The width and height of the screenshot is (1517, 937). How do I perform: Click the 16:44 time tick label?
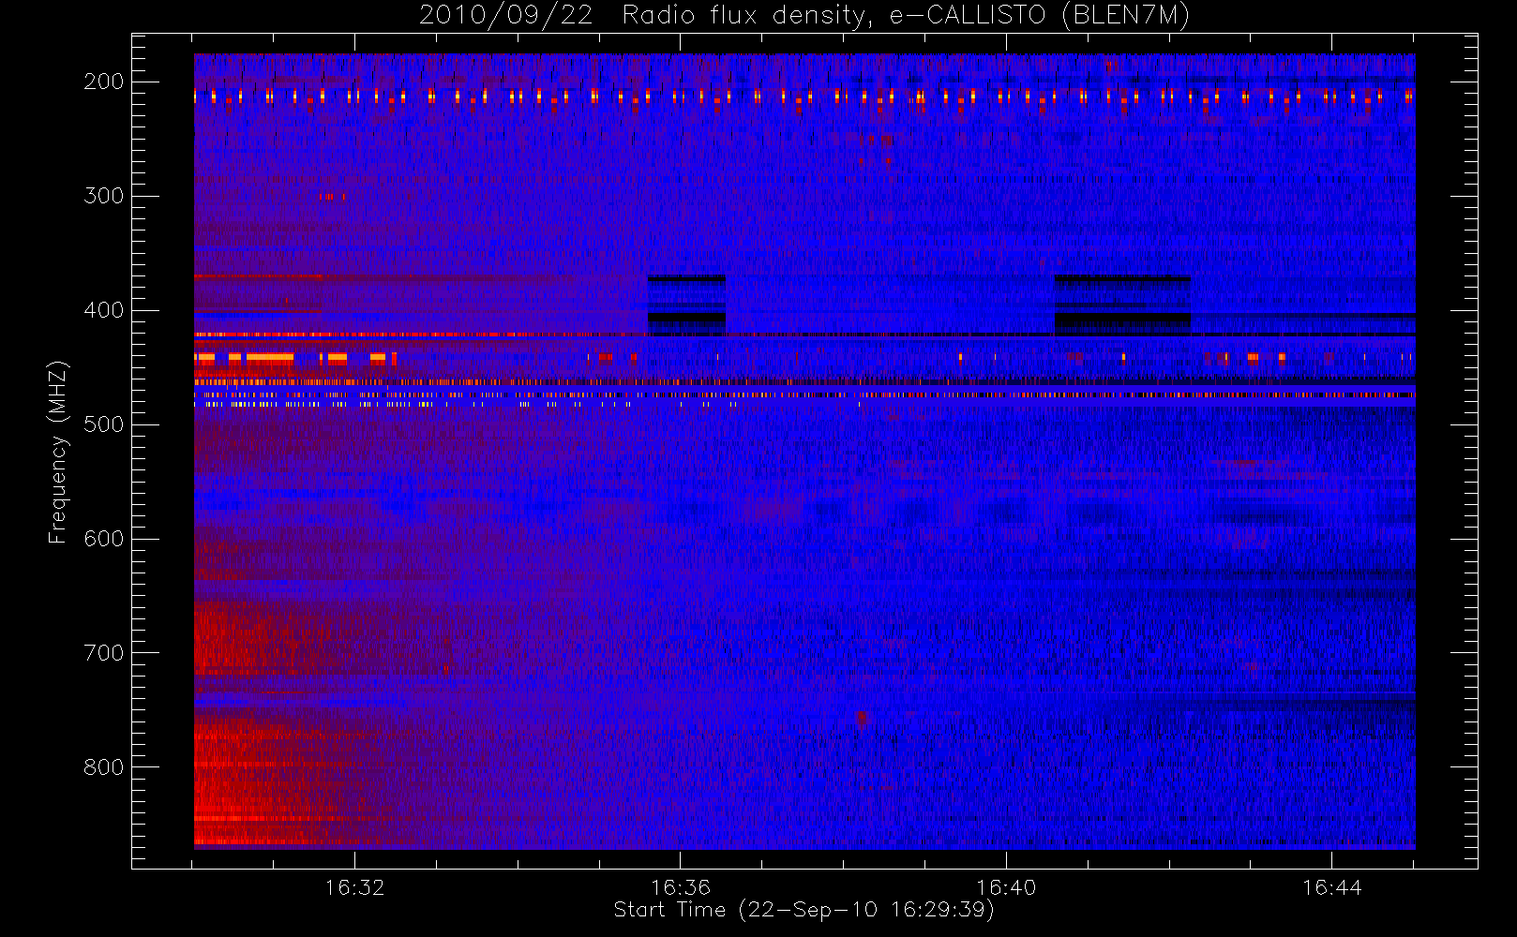pos(1331,887)
